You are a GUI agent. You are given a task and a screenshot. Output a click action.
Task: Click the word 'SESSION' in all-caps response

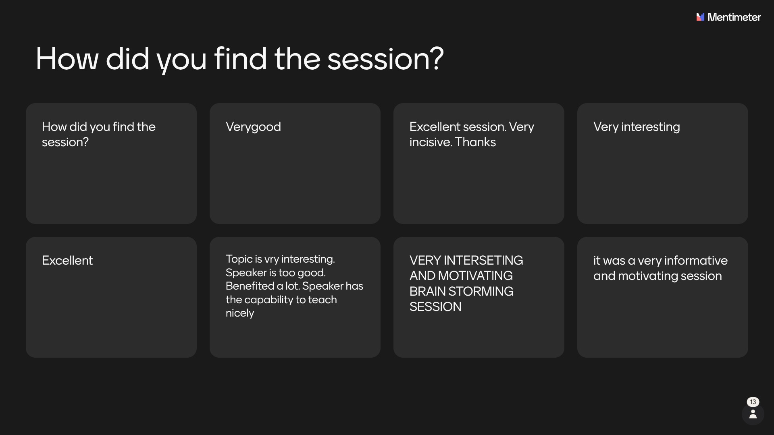(435, 307)
